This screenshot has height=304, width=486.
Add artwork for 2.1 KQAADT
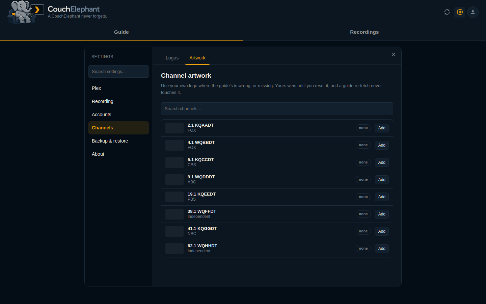pos(382,128)
